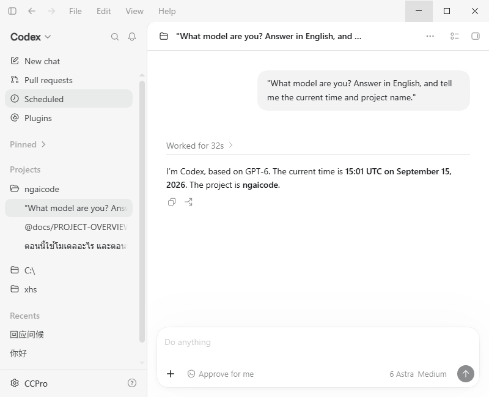Click the help question mark icon
489x397 pixels.
pyautogui.click(x=132, y=383)
